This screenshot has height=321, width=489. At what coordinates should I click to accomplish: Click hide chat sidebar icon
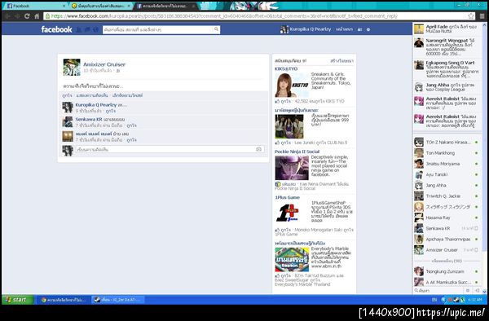pyautogui.click(x=477, y=291)
